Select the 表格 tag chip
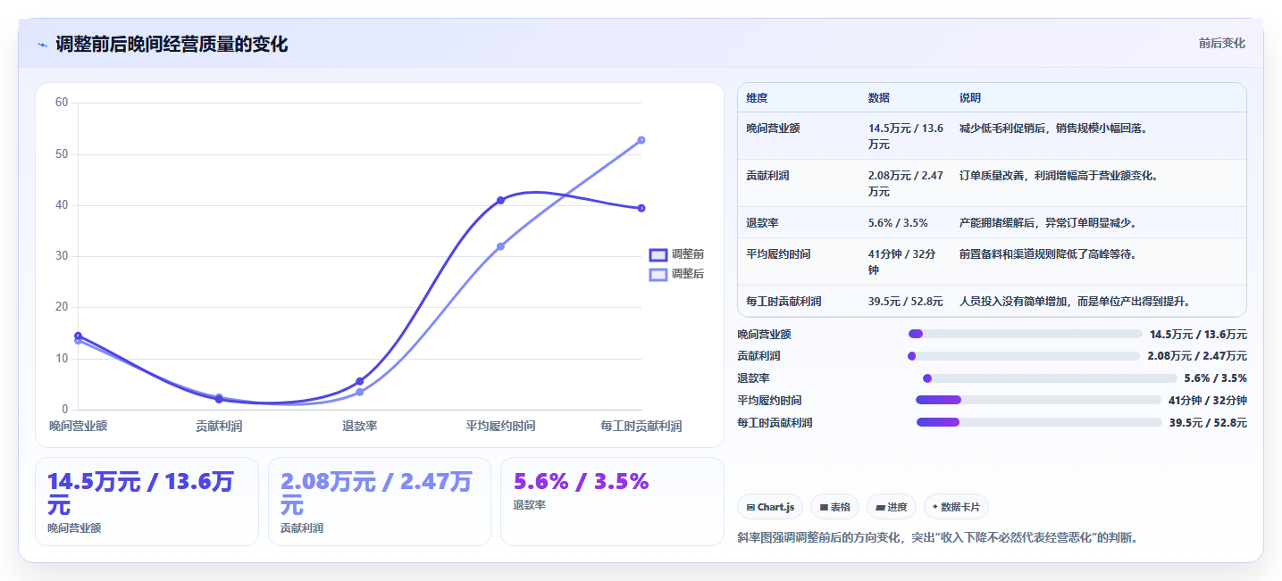Image resolution: width=1282 pixels, height=581 pixels. point(834,507)
